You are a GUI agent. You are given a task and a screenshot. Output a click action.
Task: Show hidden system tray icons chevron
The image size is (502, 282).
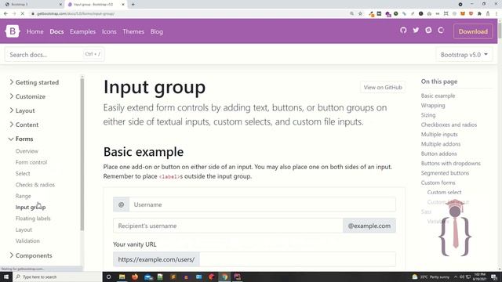[455, 277]
